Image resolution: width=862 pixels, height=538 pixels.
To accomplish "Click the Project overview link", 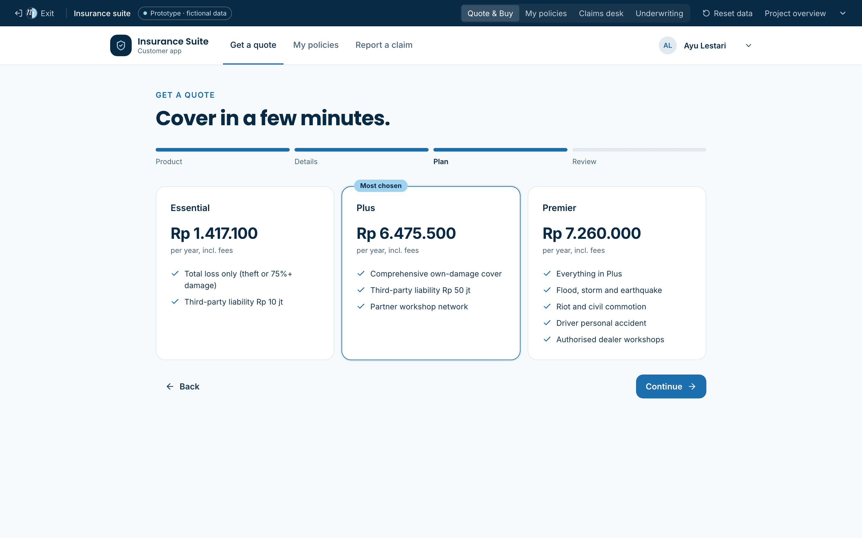I will tap(795, 13).
